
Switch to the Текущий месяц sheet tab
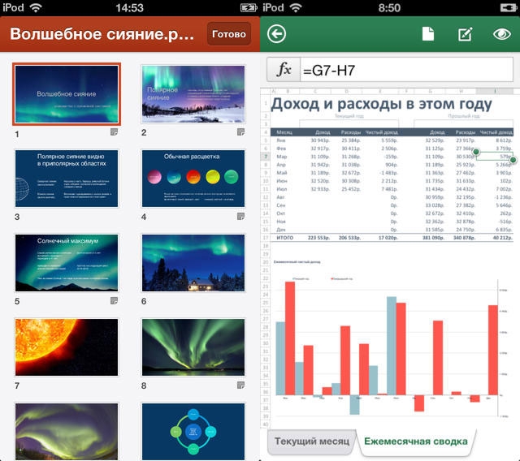coord(312,442)
